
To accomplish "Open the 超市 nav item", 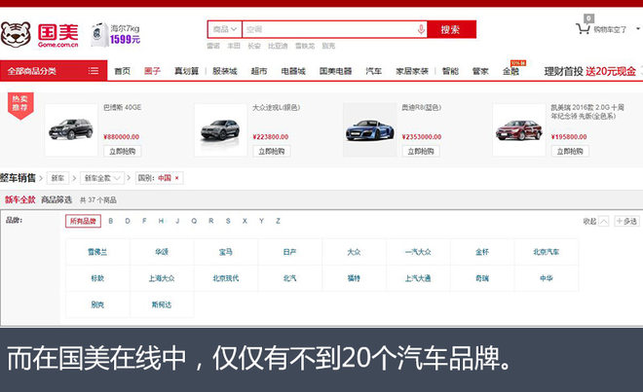I will [x=259, y=71].
